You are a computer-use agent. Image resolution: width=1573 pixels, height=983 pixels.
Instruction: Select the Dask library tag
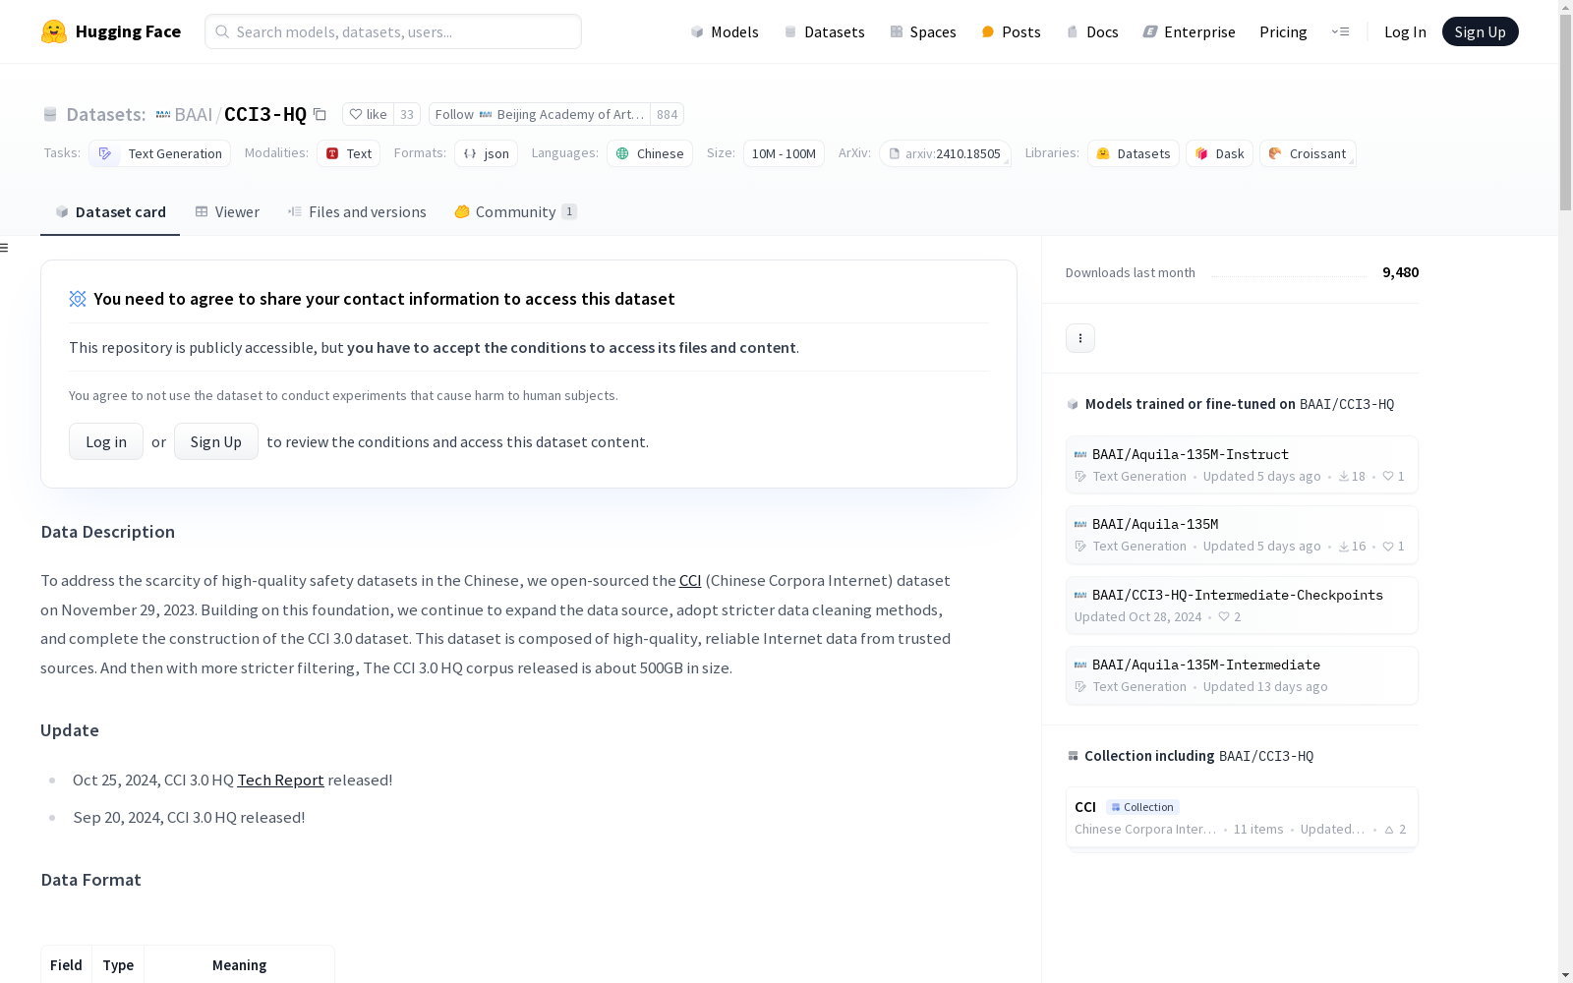point(1219,153)
